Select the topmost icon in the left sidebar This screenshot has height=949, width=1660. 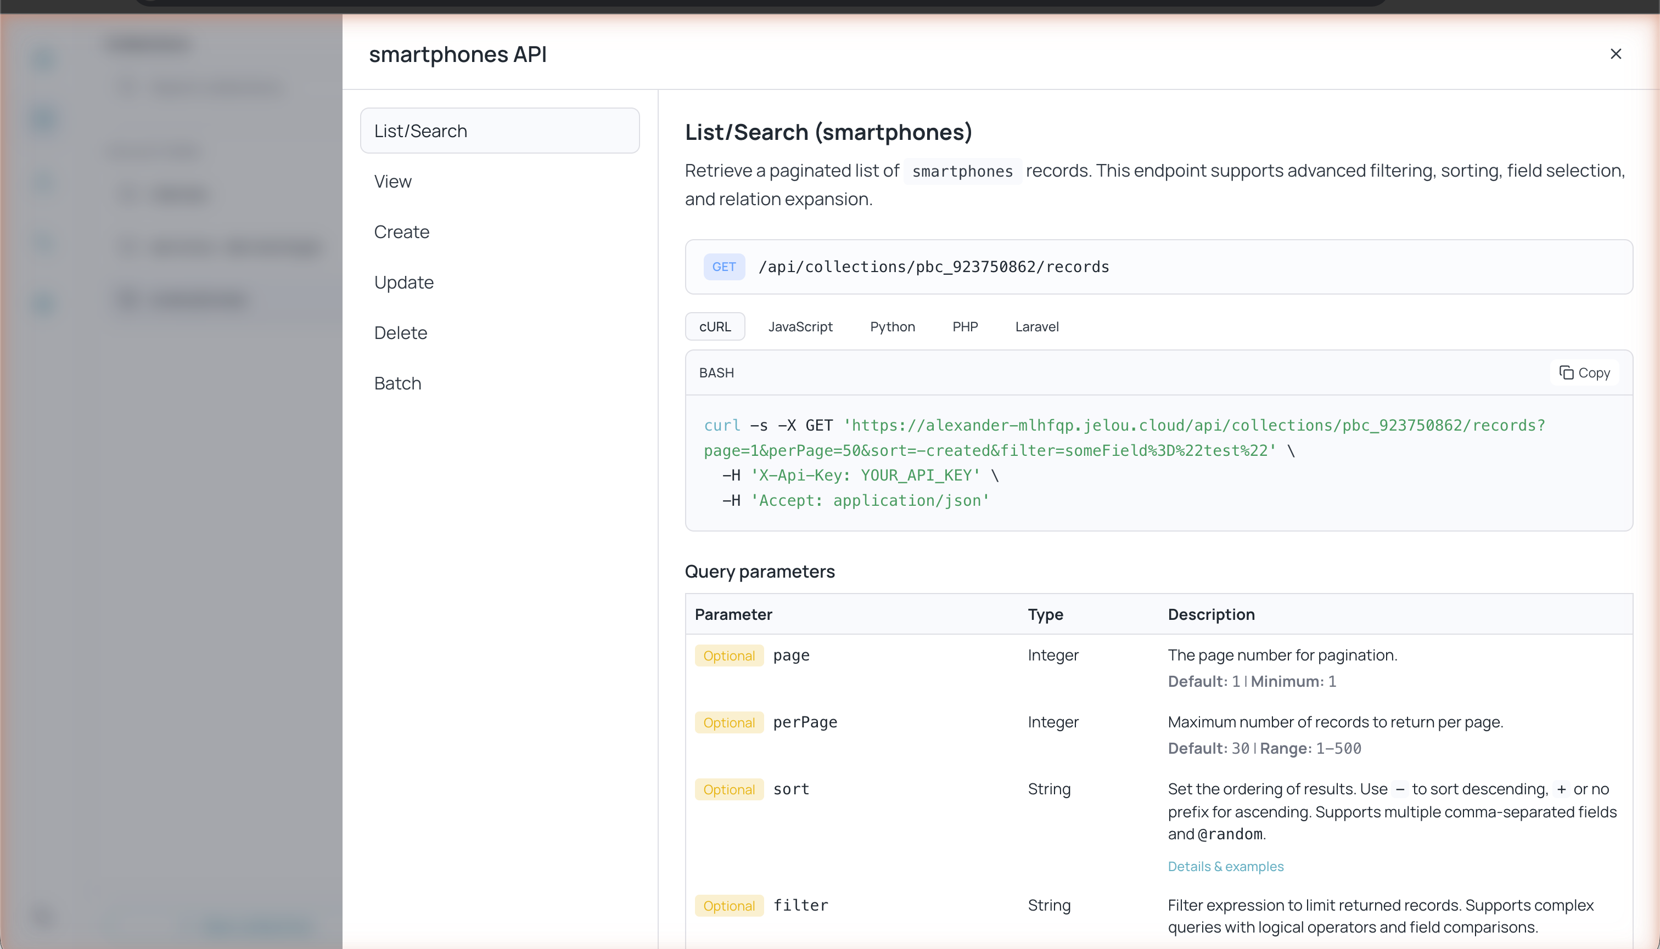[x=42, y=59]
